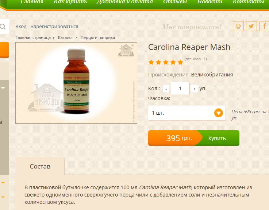Expand the sidebar white arrow section
The height and width of the screenshot is (210, 269).
[x=3, y=88]
